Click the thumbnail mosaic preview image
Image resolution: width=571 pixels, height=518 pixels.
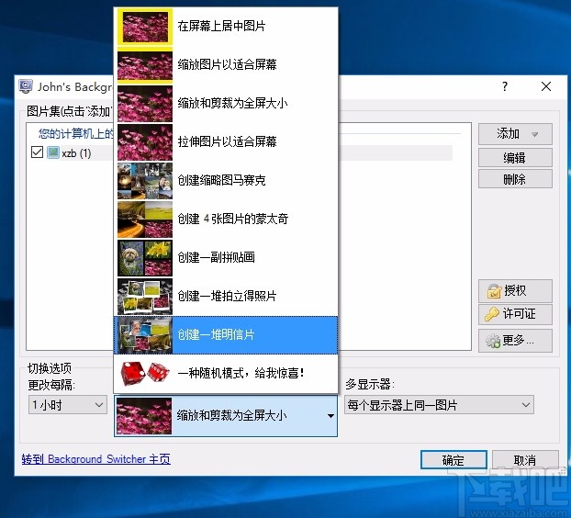[x=145, y=181]
